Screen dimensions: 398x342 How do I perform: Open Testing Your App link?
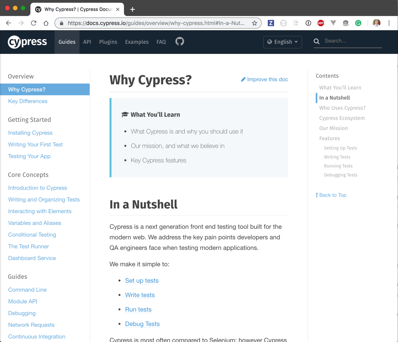tap(29, 156)
